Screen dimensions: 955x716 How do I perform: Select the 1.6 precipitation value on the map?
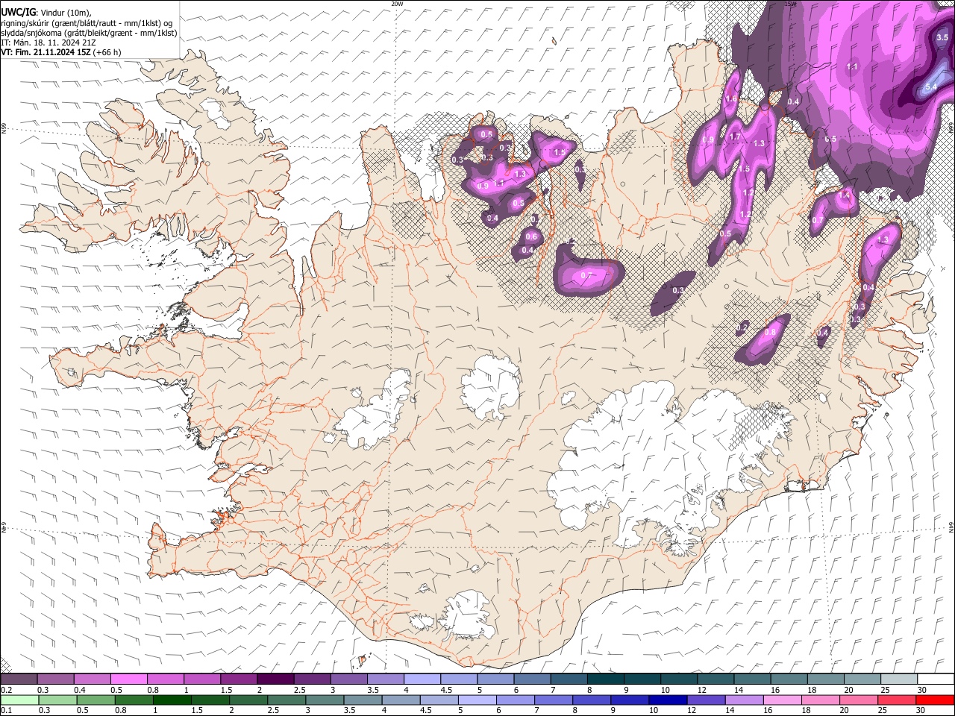point(731,99)
